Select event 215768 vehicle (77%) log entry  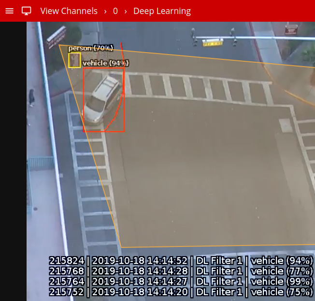pyautogui.click(x=181, y=271)
